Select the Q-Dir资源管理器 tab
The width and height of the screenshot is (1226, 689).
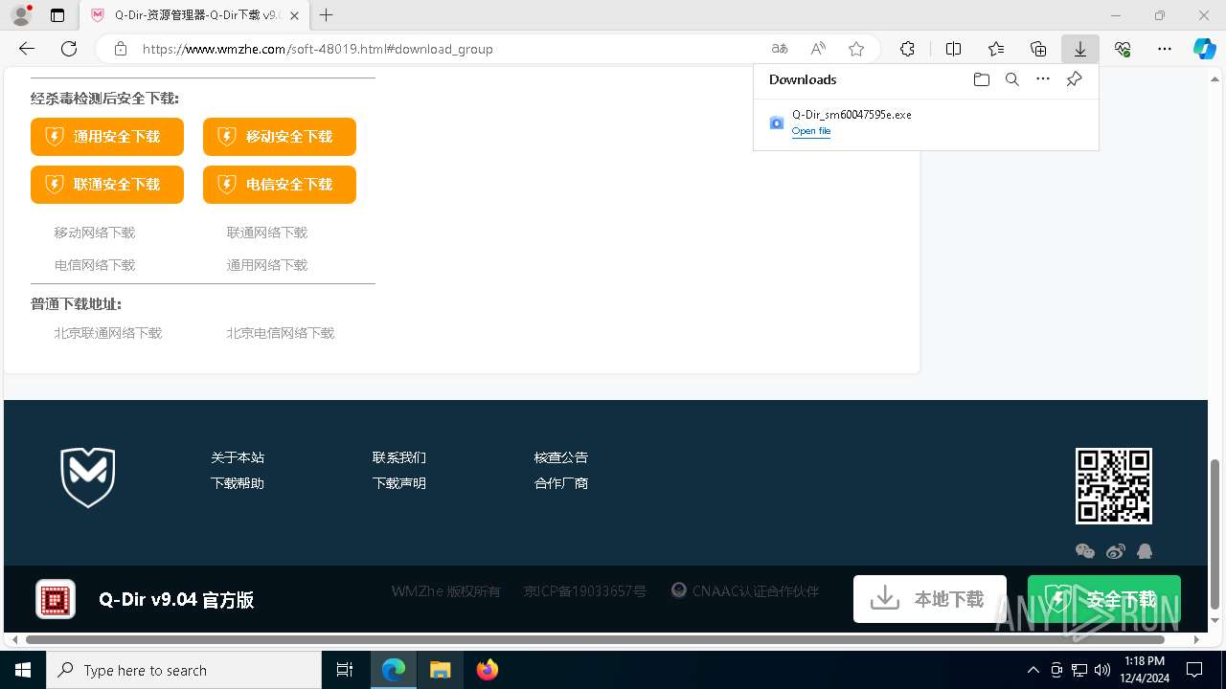194,15
